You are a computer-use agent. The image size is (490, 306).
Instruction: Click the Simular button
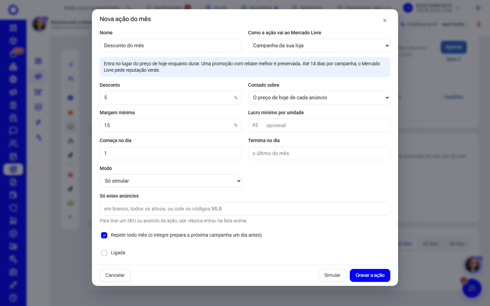coord(332,275)
